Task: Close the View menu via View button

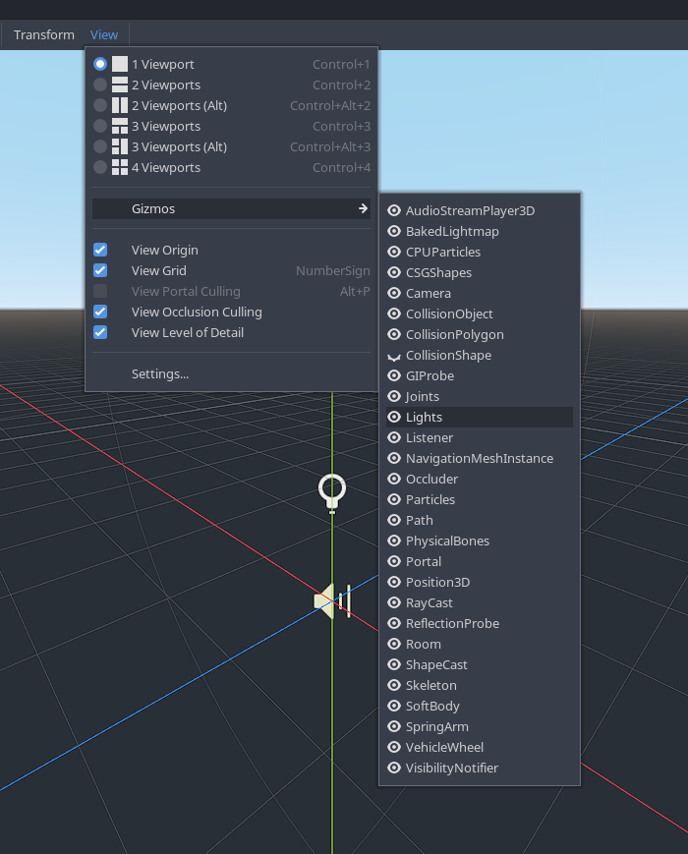Action: [104, 34]
